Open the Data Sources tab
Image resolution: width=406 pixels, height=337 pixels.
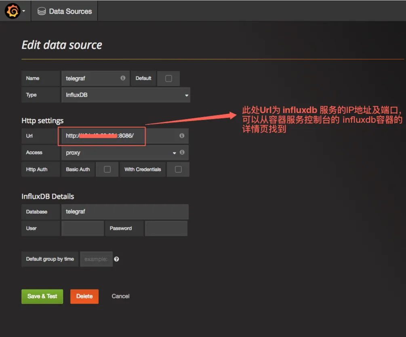coord(65,11)
